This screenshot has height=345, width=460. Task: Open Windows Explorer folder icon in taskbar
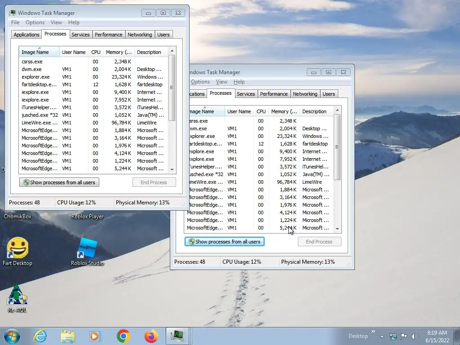[x=68, y=336]
